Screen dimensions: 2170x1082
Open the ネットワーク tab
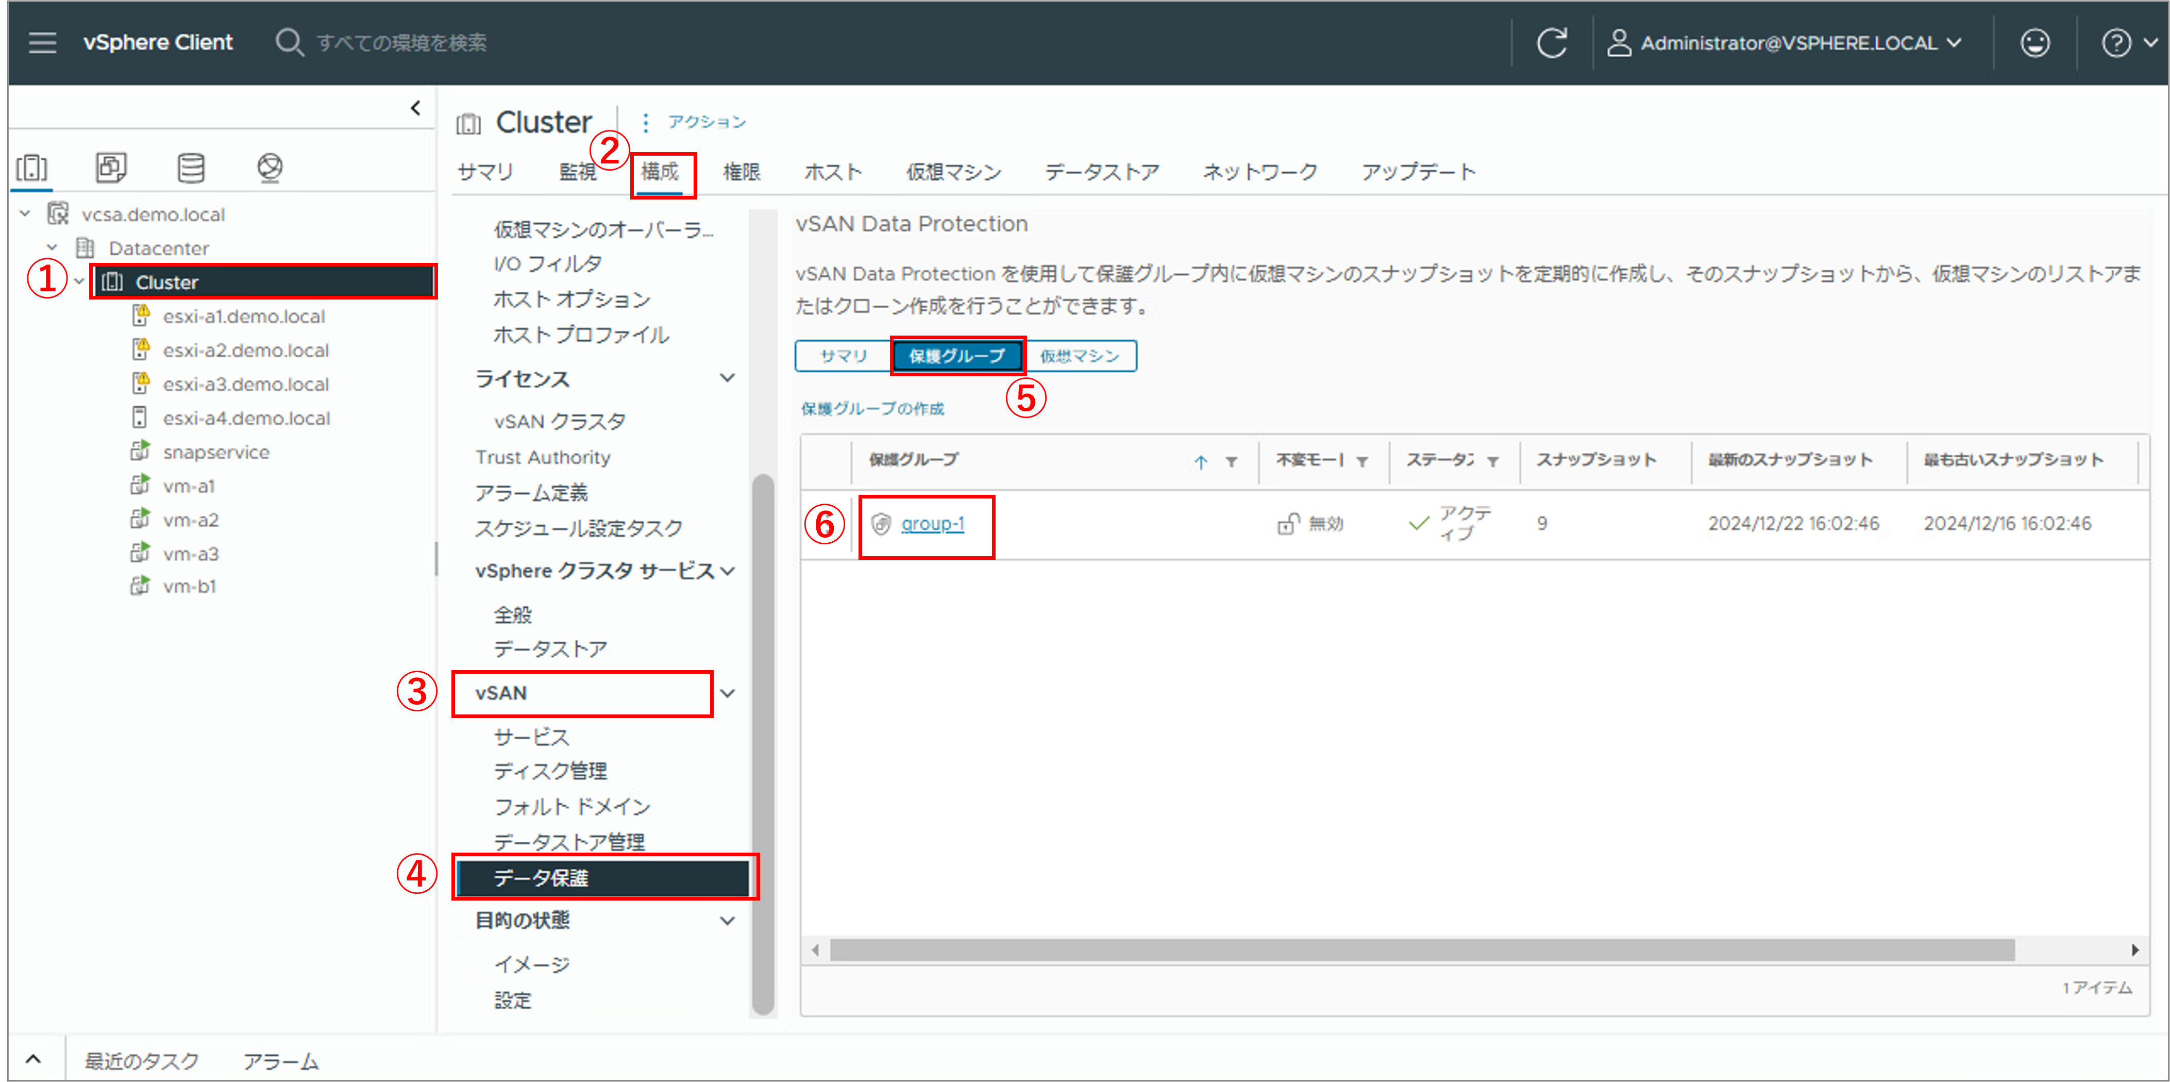pyautogui.click(x=1259, y=172)
